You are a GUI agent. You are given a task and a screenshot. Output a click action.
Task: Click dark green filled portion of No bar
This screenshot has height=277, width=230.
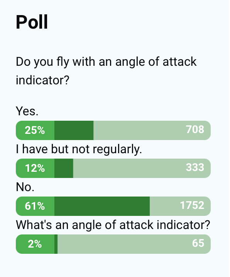[x=102, y=206]
